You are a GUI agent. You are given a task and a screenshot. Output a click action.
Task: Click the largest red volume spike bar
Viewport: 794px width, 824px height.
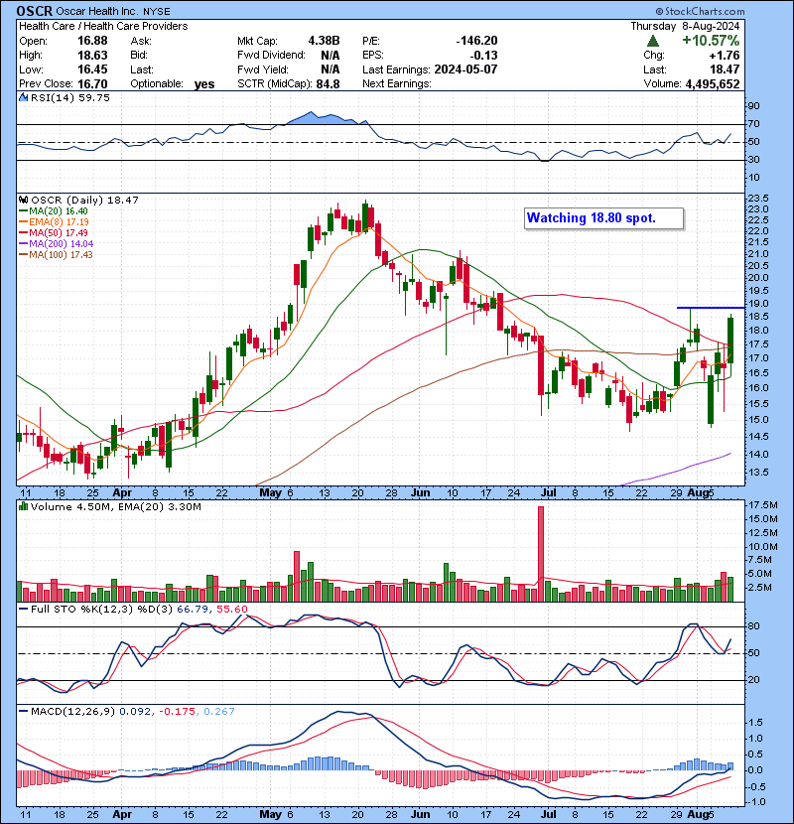pos(541,554)
